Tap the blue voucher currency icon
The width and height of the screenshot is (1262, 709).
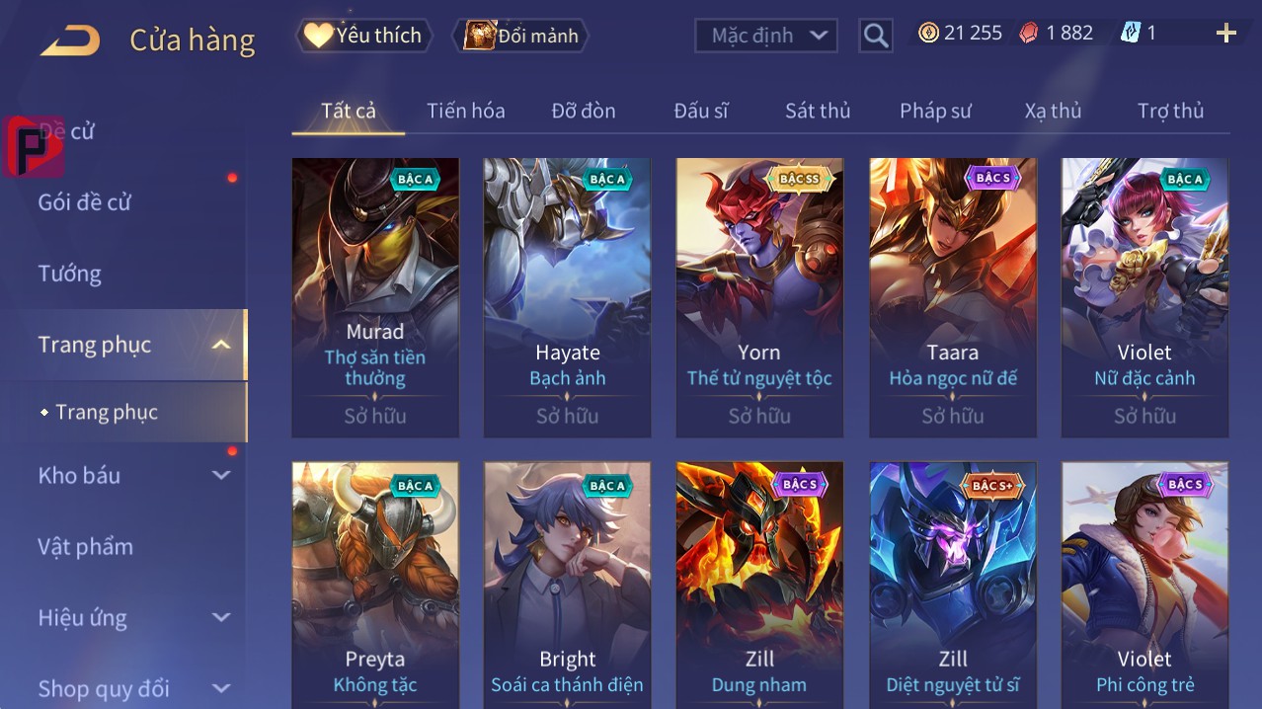[1131, 33]
